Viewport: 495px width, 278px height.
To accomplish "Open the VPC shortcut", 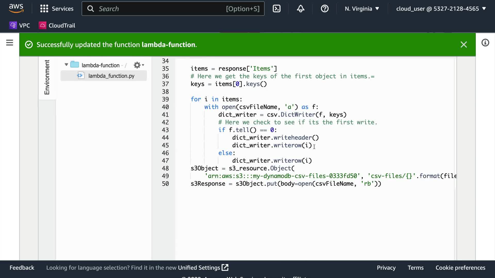I will (x=20, y=25).
